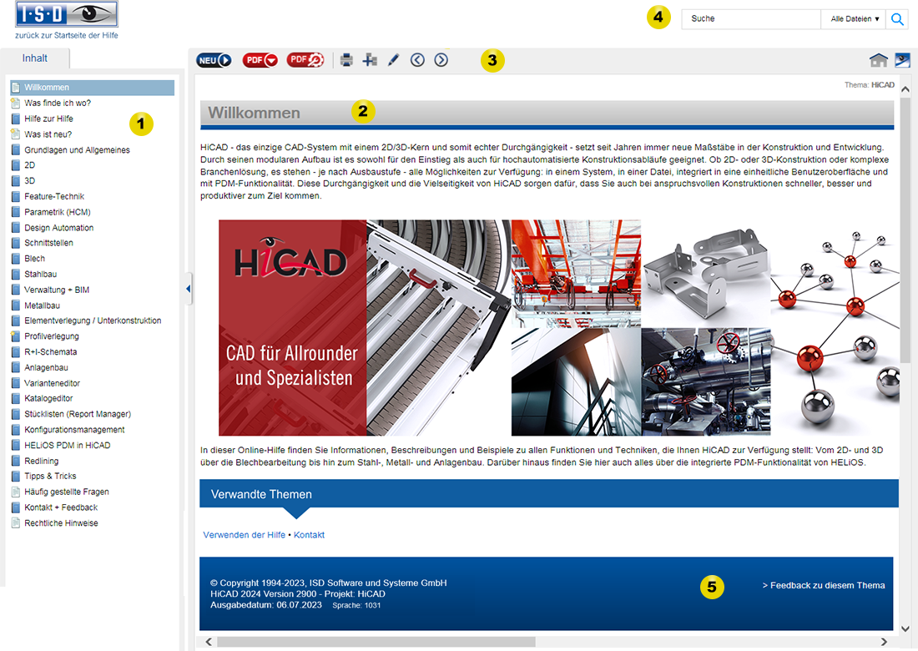Select the pen highlighter icon in toolbar
The width and height of the screenshot is (918, 651).
click(393, 60)
